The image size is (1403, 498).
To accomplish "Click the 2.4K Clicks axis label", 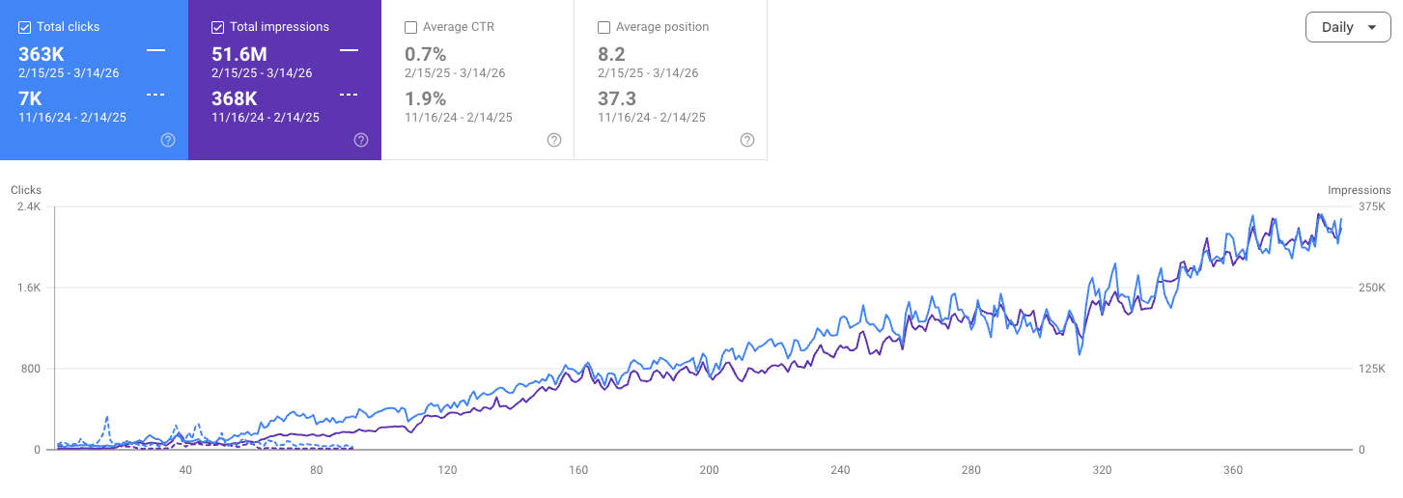I will click(27, 207).
